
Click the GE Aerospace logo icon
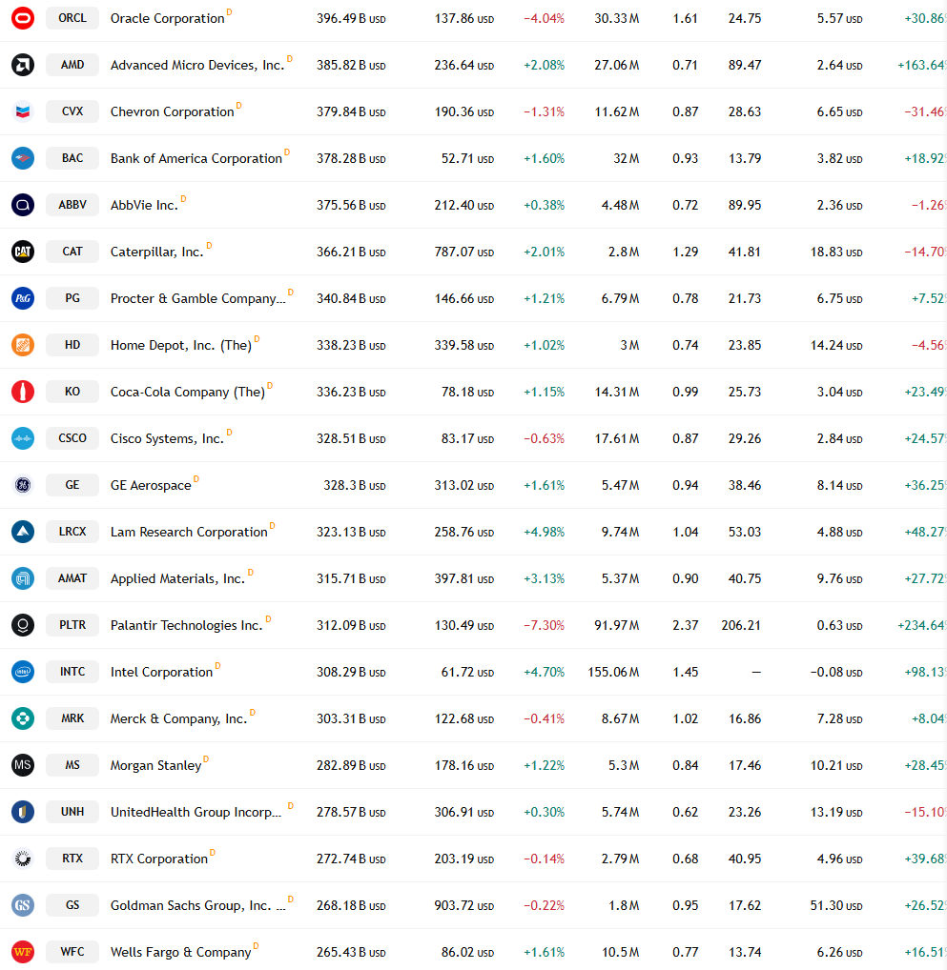[23, 485]
